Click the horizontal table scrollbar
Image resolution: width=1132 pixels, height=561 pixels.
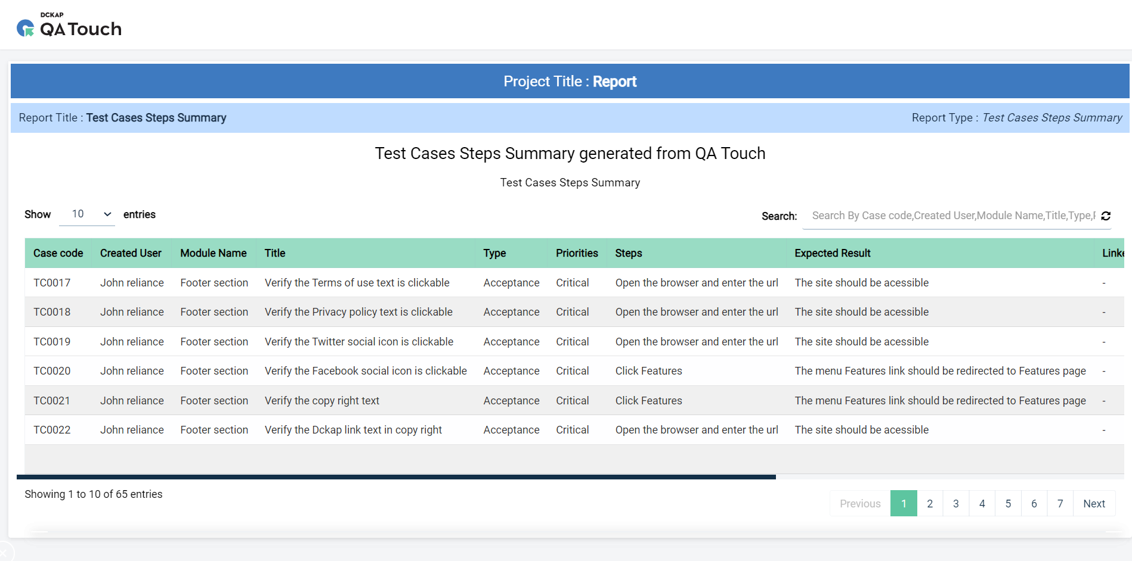pos(396,477)
